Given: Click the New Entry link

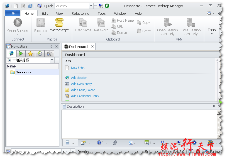Looking at the screenshot, I should tap(78, 68).
